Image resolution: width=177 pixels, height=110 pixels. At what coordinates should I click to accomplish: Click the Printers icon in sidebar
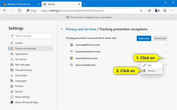[12, 86]
